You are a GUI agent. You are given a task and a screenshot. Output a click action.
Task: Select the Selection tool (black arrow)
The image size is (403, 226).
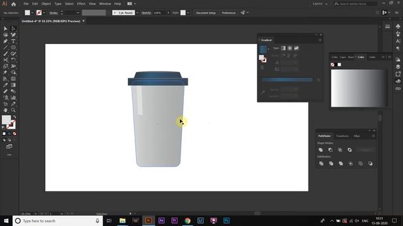(x=6, y=29)
